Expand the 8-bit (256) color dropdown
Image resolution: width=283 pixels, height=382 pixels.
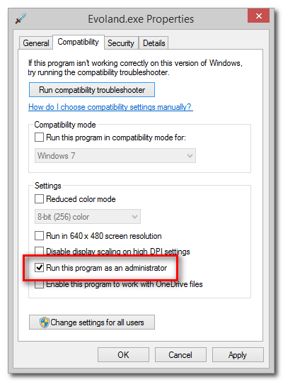(x=88, y=217)
